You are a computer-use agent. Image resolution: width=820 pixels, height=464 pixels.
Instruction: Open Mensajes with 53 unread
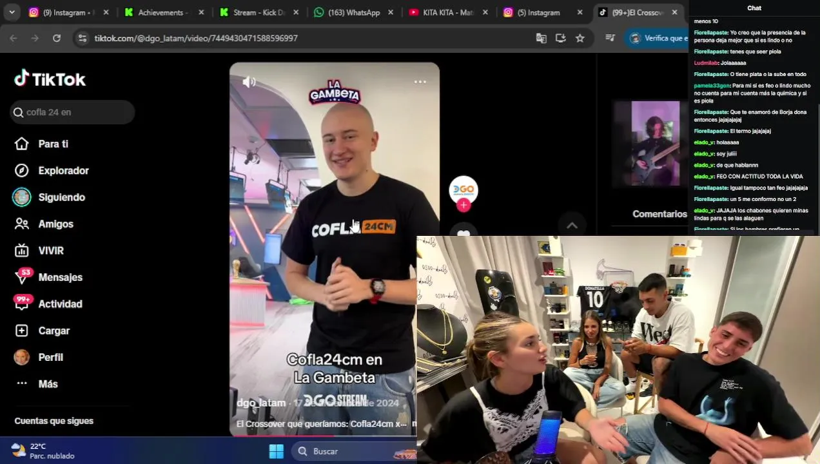(x=49, y=277)
